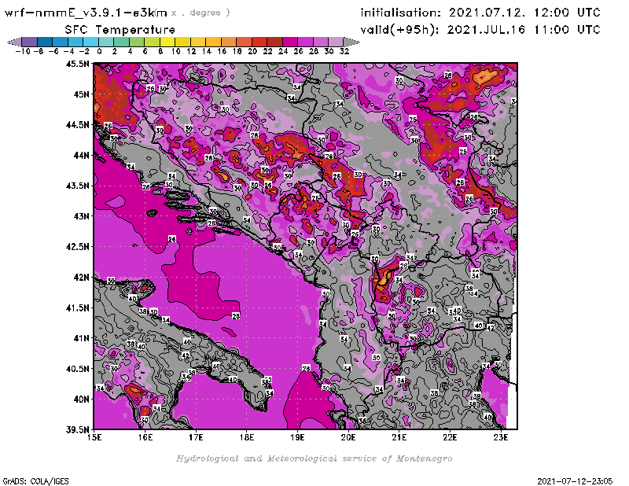Viewport: 629px width, 486px height.
Task: Click the legend tick label 0
Action: pos(99,52)
